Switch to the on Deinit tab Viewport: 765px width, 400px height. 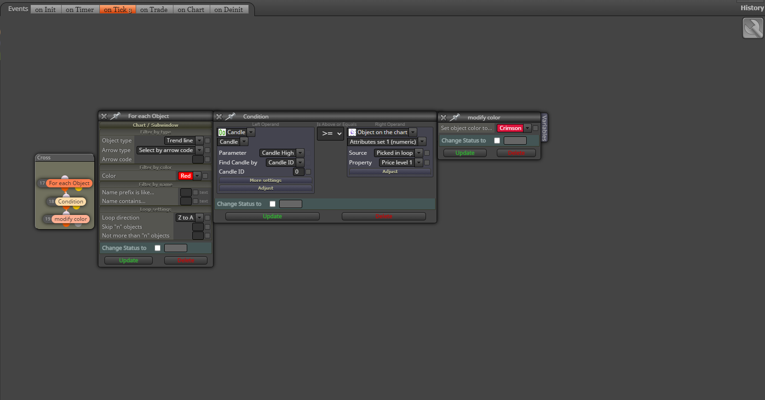(x=229, y=10)
